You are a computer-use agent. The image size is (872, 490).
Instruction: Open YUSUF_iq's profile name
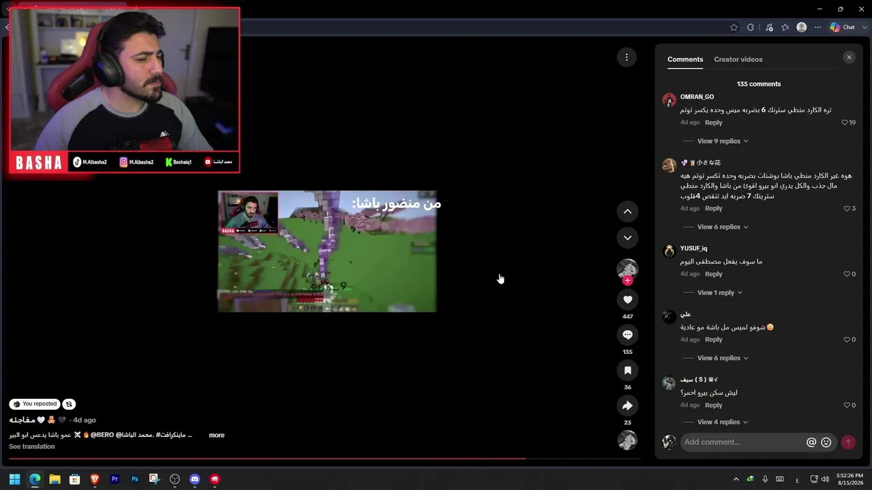pos(694,248)
